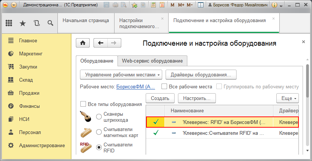Go forward with the right arrow button
The image size is (312, 161).
(114, 43)
